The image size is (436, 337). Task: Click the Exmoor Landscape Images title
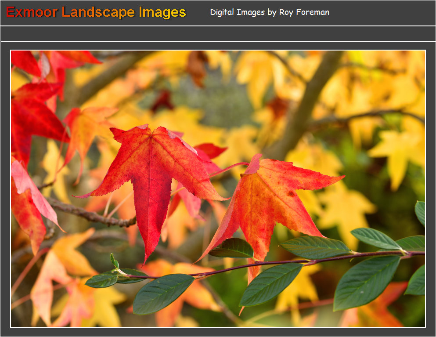[96, 12]
